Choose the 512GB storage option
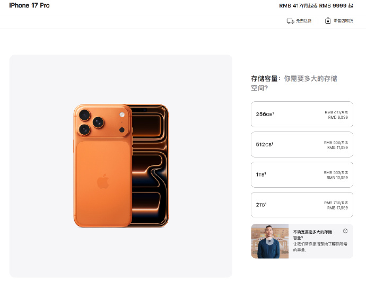 tap(302, 144)
